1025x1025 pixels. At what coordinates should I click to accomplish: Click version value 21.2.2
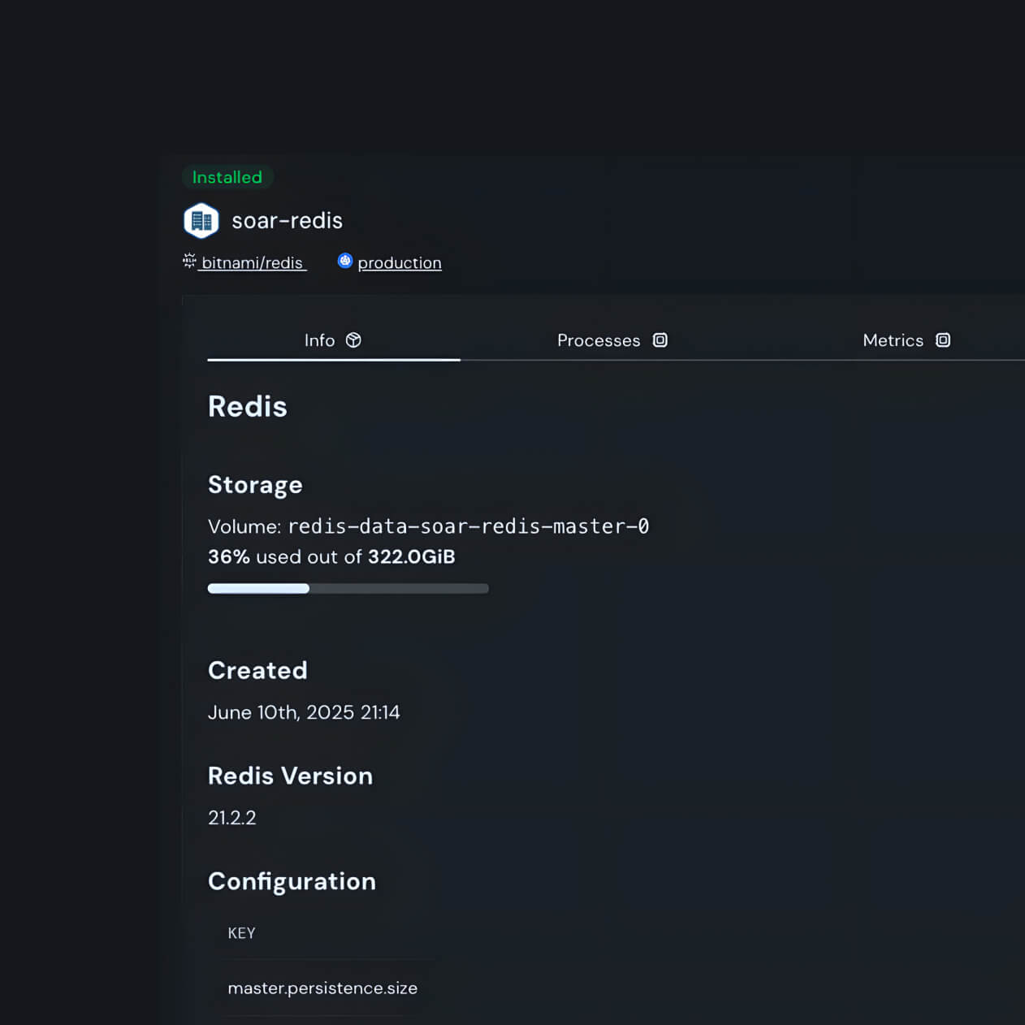232,818
